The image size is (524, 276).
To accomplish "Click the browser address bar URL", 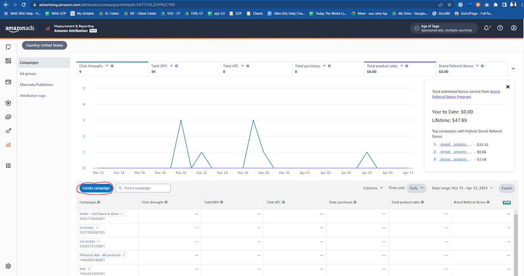I will point(107,5).
